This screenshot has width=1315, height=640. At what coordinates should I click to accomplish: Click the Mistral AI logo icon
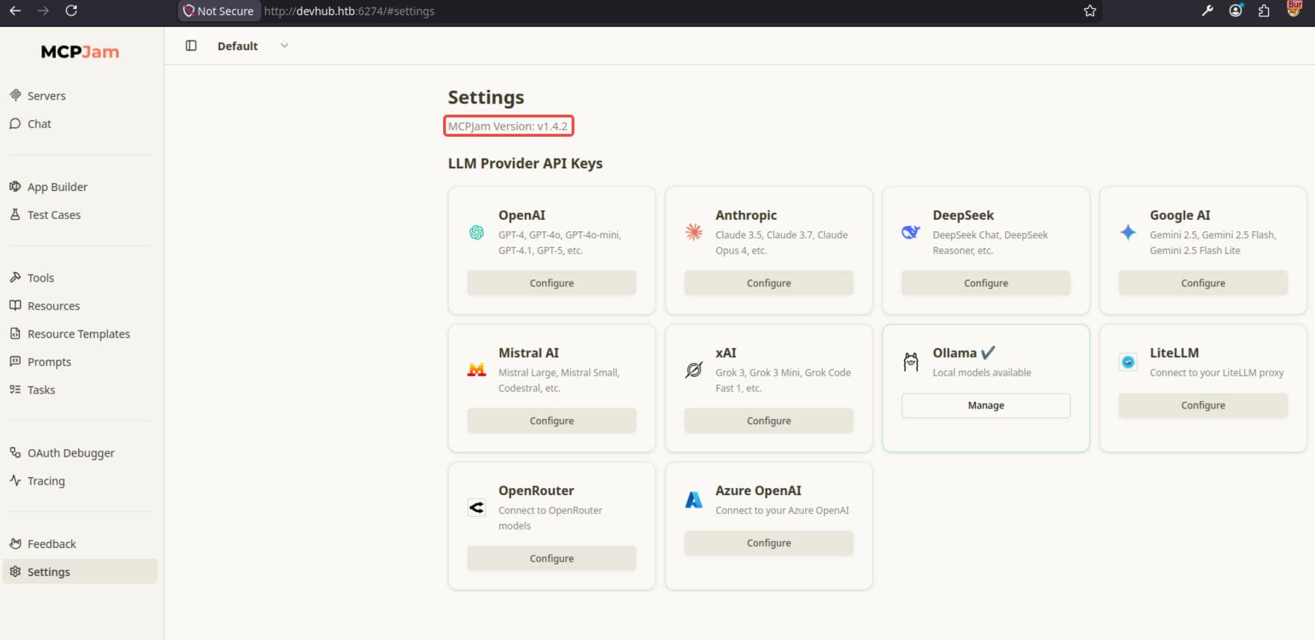click(477, 370)
